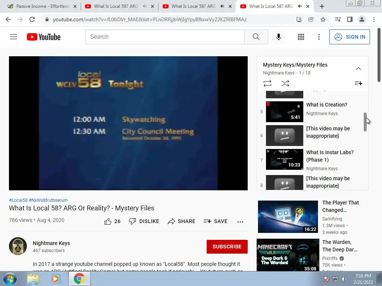382x286 pixels.
Task: Open Action Center flag icon in tray
Action: point(326,279)
